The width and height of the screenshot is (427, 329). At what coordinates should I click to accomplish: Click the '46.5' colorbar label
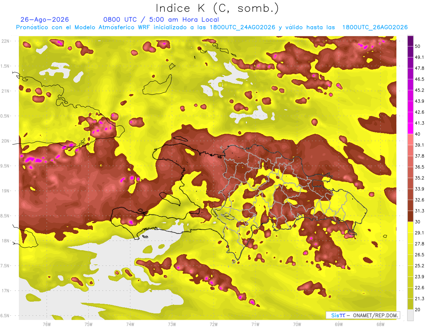(420, 79)
